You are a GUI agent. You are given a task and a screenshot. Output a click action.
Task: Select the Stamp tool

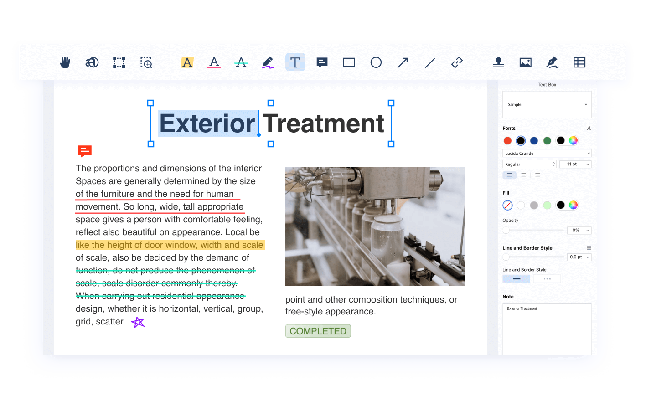(498, 62)
